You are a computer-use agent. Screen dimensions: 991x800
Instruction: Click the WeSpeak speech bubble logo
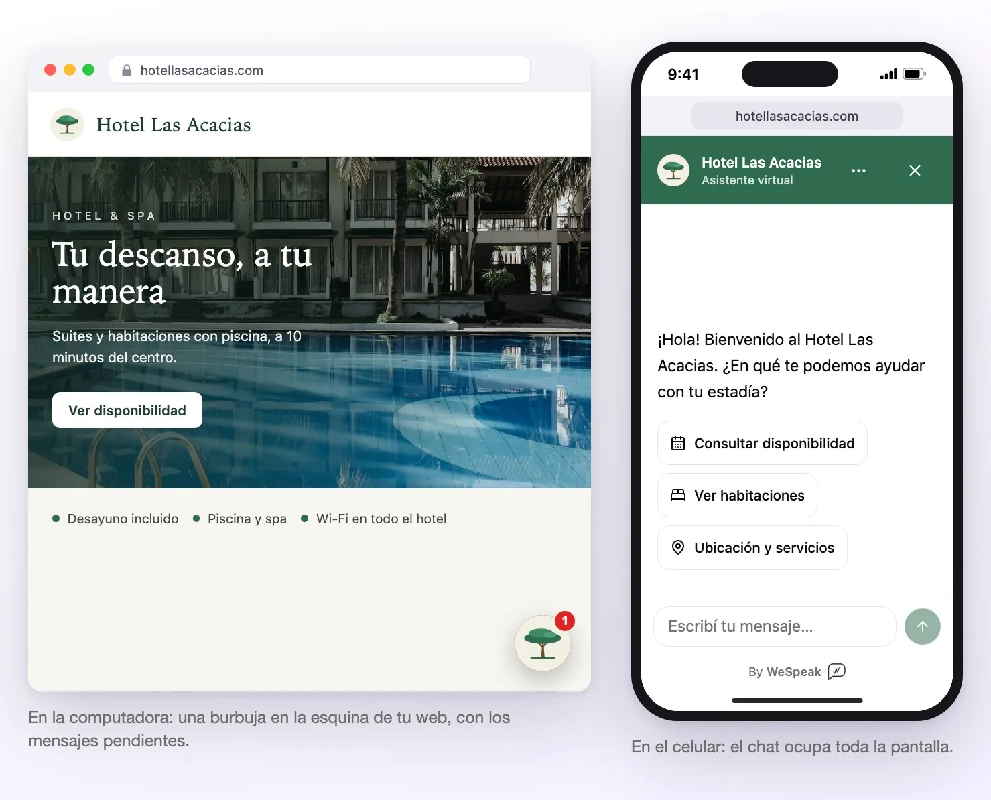pyautogui.click(x=837, y=671)
